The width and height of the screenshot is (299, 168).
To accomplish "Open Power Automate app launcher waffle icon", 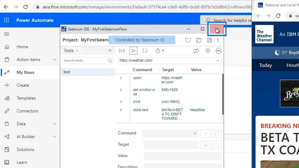I will 6,20.
